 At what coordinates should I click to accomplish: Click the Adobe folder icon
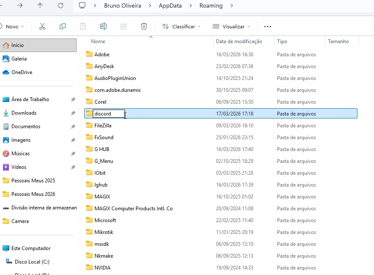click(x=89, y=54)
